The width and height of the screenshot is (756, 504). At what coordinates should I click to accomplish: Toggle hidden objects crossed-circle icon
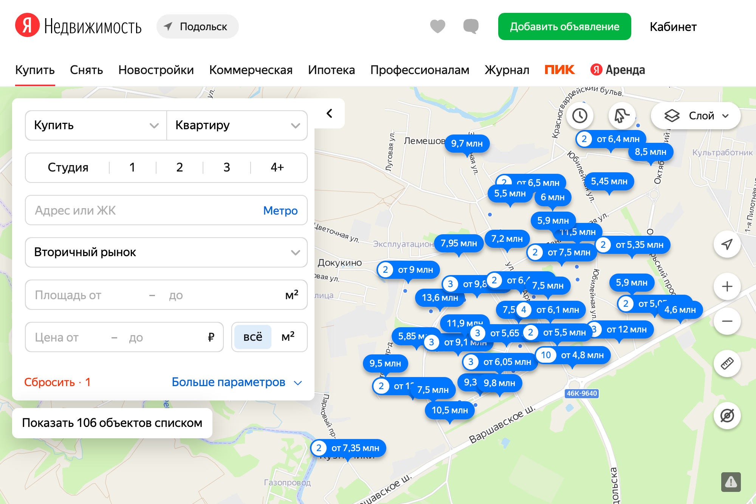coord(727,416)
